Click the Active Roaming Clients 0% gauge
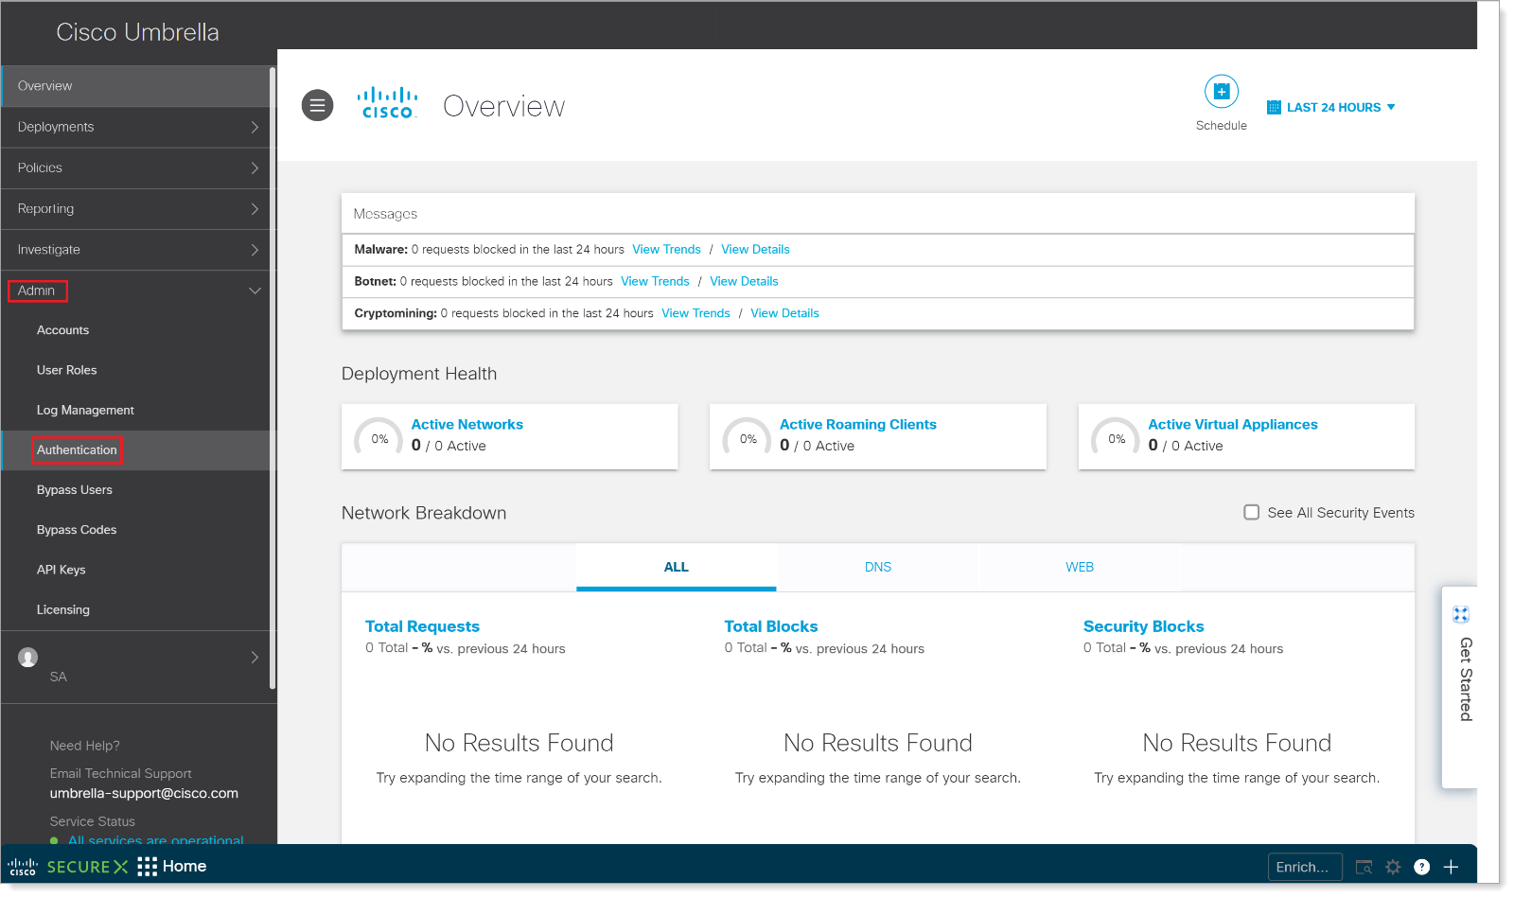The height and width of the screenshot is (898, 1514). [748, 438]
